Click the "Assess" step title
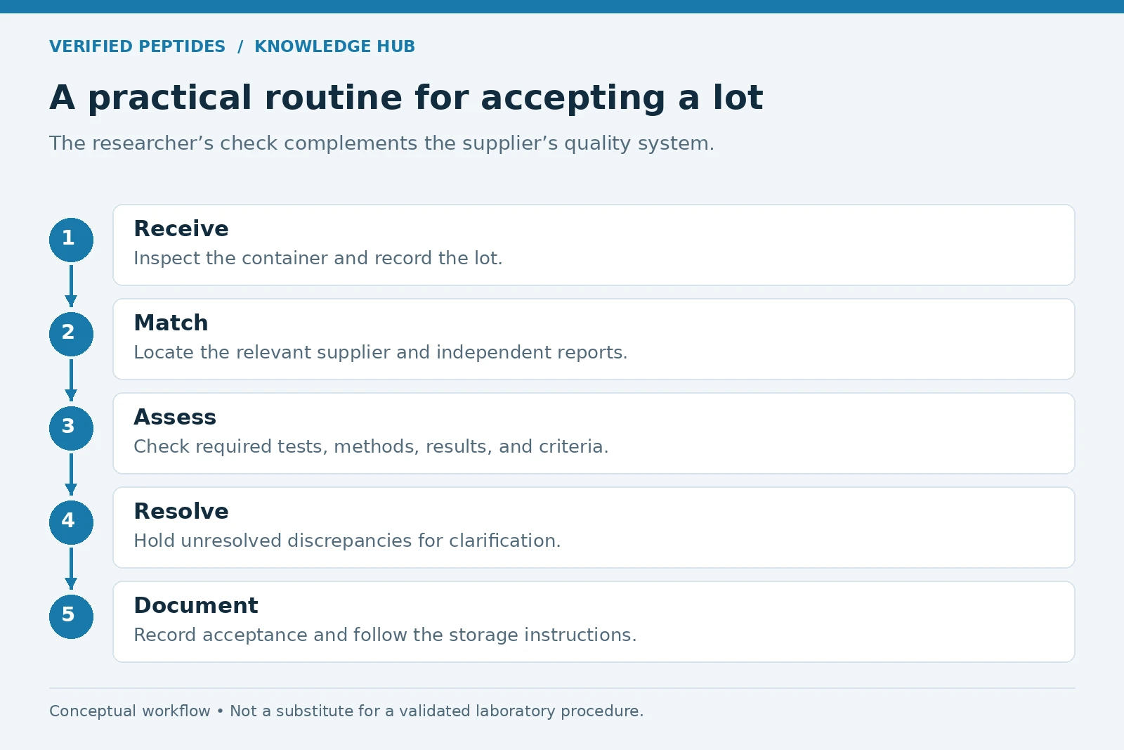This screenshot has height=750, width=1124. coord(175,418)
